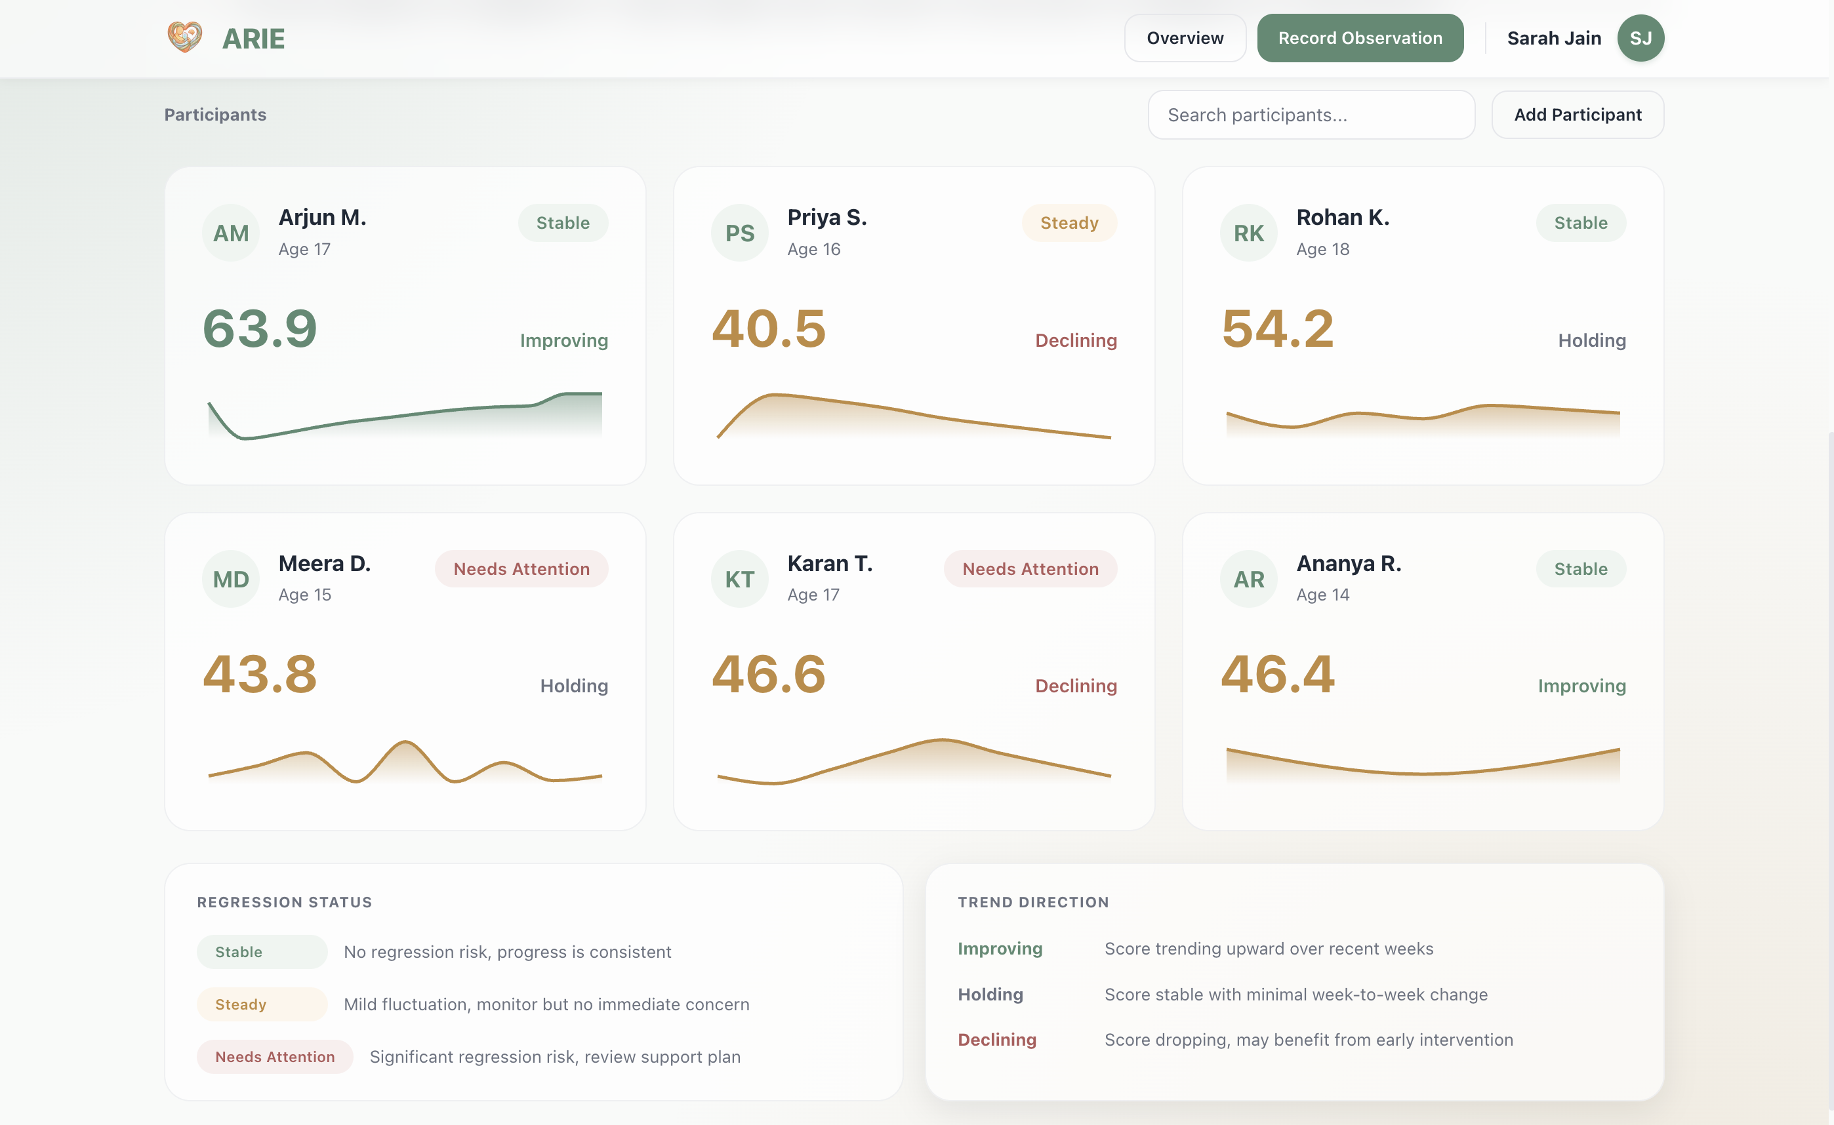Click the Add Participant button

[1578, 115]
